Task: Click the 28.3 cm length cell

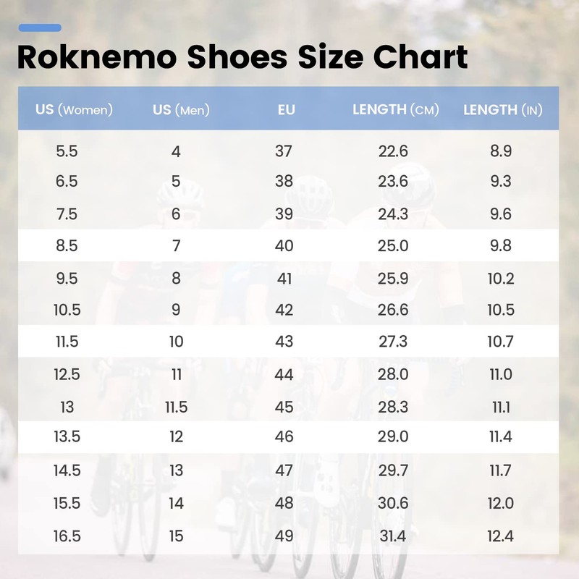Action: (x=393, y=407)
